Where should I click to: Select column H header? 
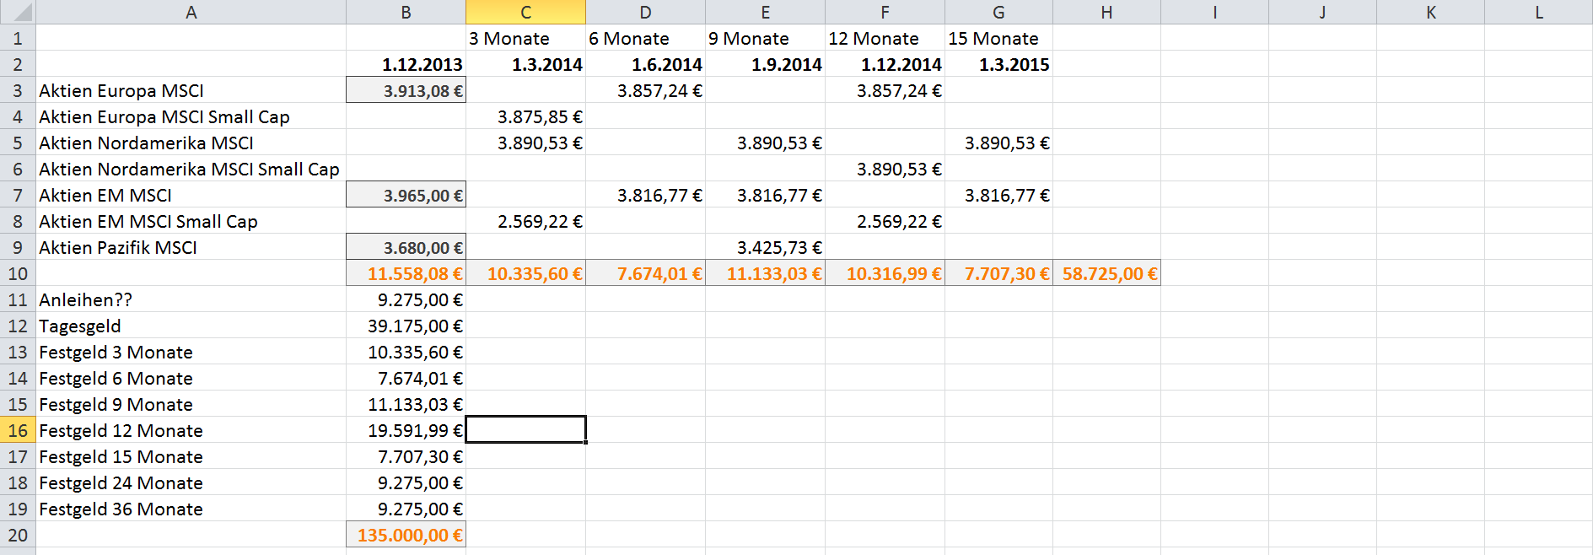[1106, 12]
